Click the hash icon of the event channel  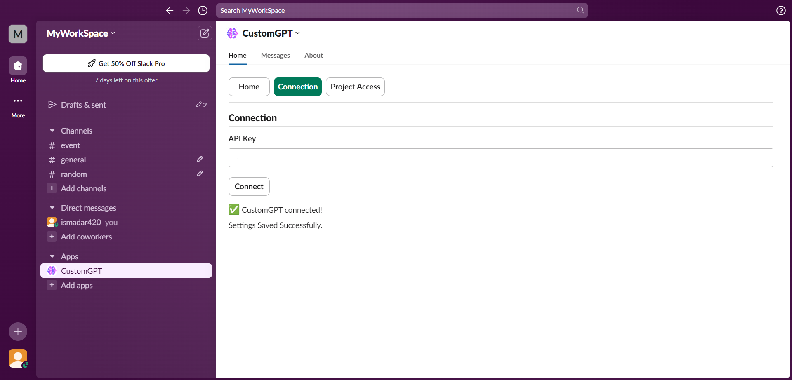coord(52,145)
